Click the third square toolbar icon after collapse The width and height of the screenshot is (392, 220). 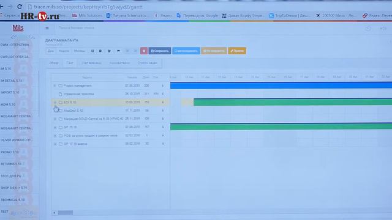109,51
